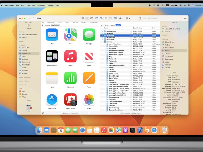Click the Apple icon in right pane path bar
Viewport: 203px width, 152px height.
coord(102,25)
